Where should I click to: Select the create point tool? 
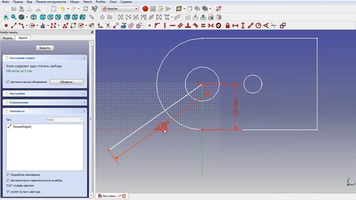click(6, 26)
